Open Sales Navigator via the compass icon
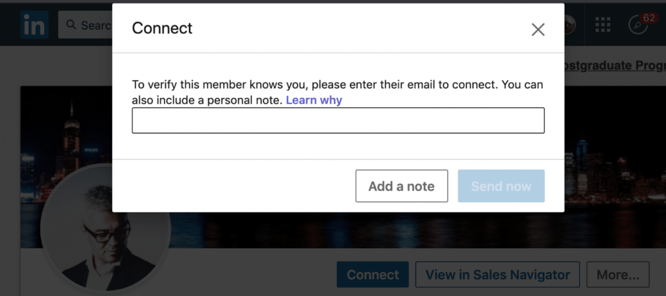This screenshot has width=666, height=296. (638, 25)
